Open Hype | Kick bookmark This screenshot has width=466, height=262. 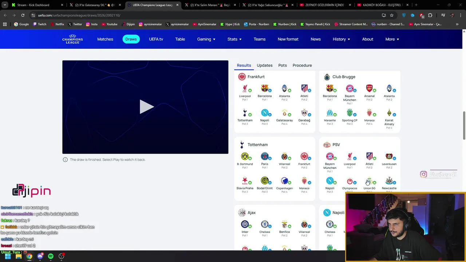pyautogui.click(x=230, y=24)
